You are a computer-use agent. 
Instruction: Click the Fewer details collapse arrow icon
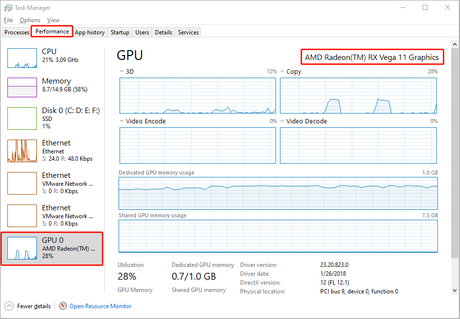9,306
